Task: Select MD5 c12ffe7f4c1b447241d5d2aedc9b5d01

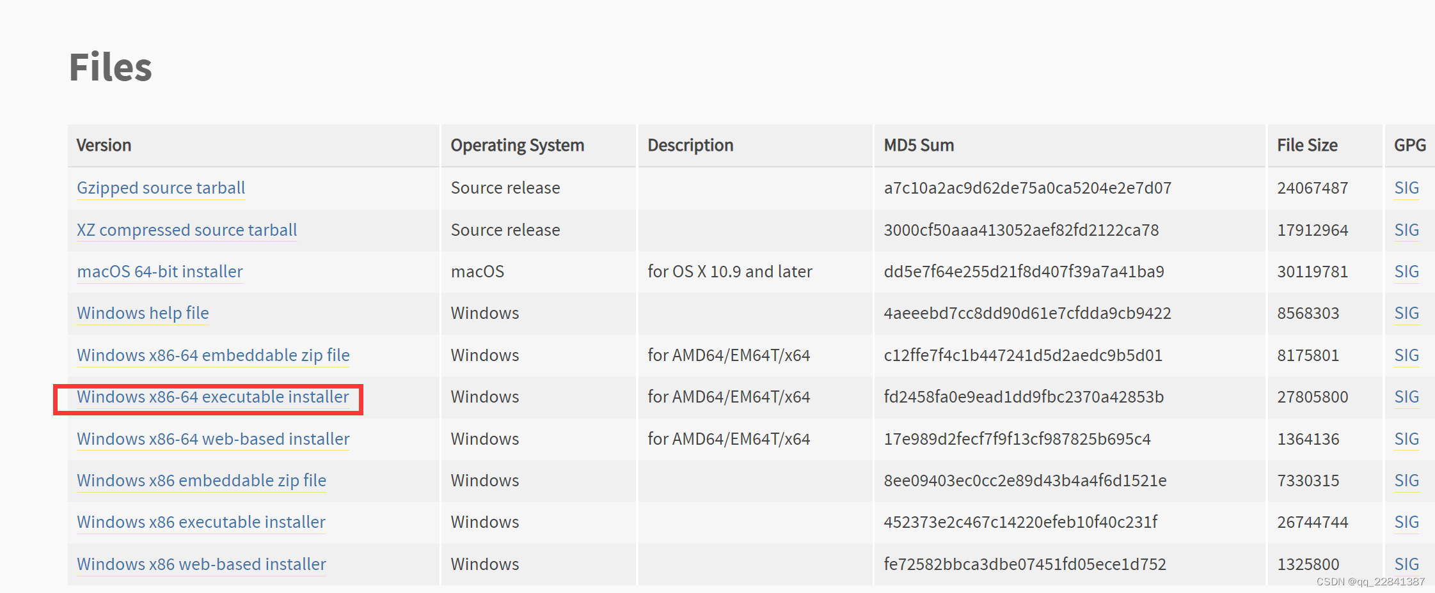Action: (1023, 355)
